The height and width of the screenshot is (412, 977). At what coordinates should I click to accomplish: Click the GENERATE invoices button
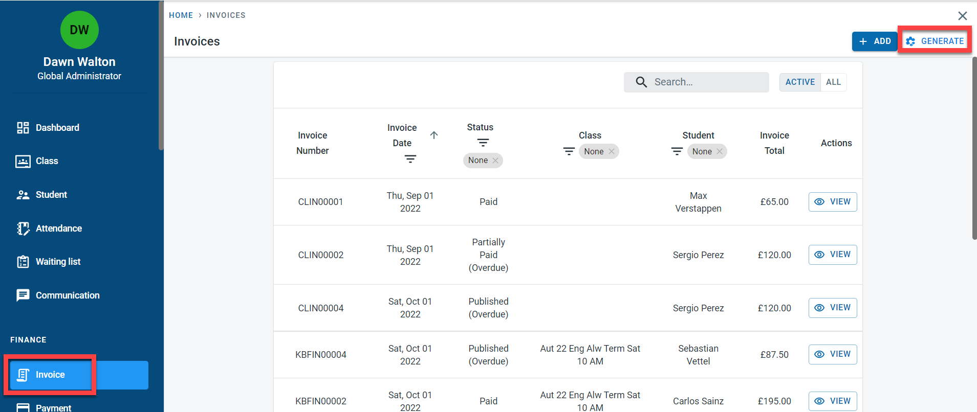(x=935, y=41)
